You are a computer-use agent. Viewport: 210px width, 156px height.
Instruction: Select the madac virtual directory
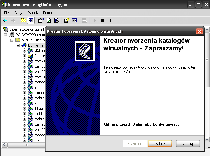40,135
